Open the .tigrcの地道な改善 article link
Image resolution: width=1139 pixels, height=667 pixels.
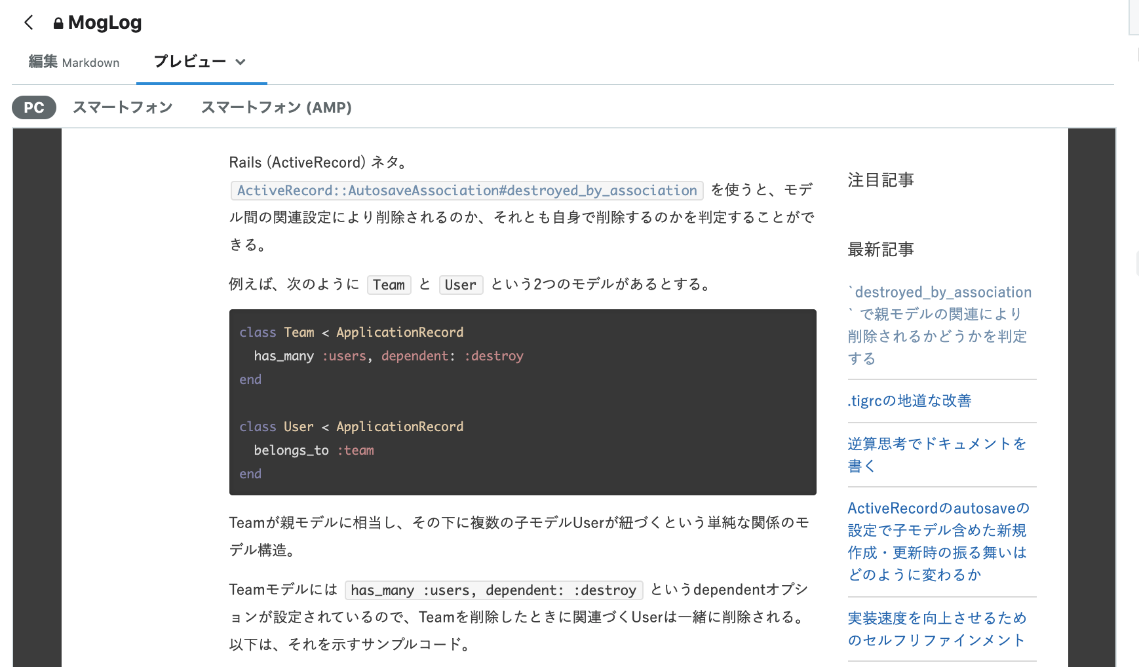coord(910,400)
